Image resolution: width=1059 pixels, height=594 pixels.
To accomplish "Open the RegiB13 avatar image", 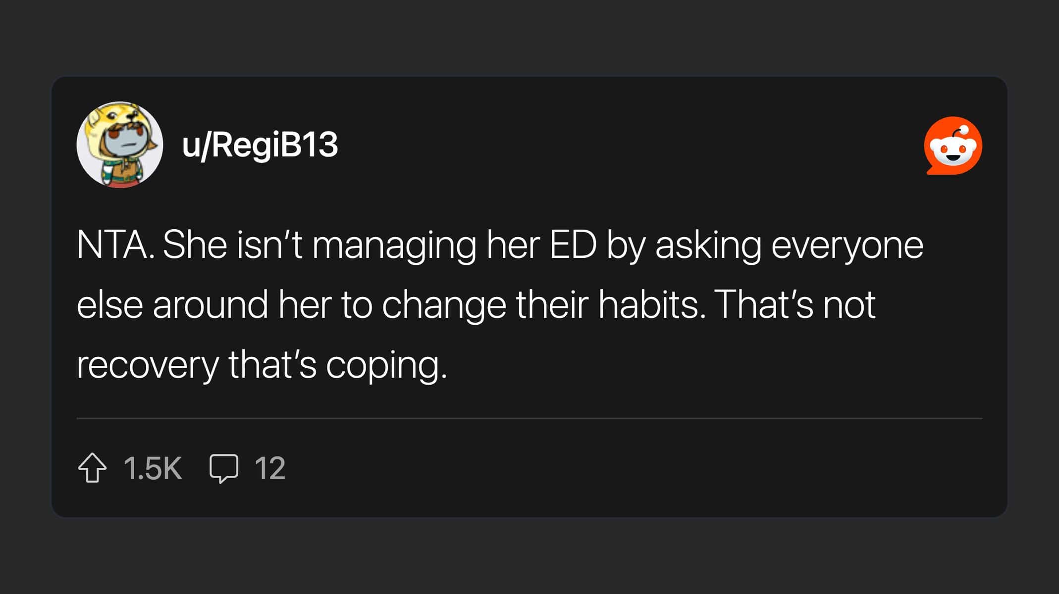I will pyautogui.click(x=120, y=145).
